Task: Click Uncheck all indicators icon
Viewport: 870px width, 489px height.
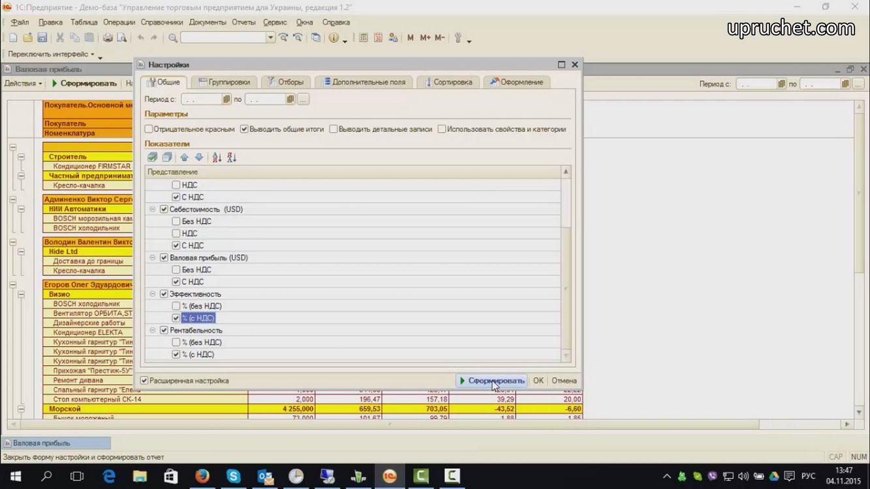Action: coord(167,157)
